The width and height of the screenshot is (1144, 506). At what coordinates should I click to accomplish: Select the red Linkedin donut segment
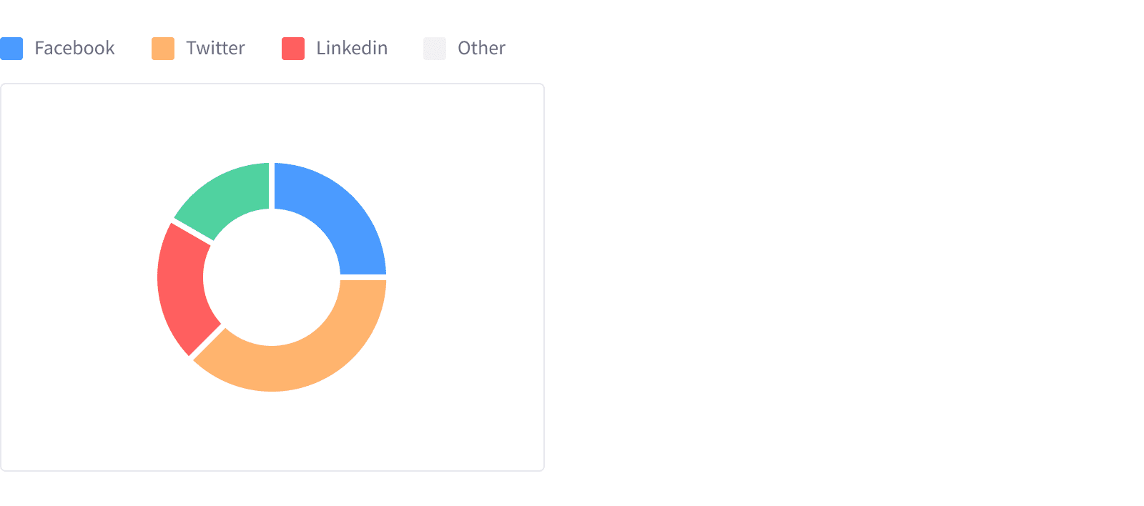tap(181, 286)
